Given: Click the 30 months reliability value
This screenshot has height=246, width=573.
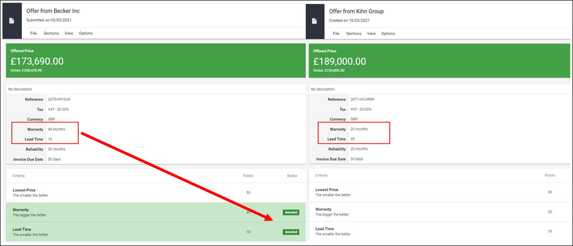Looking at the screenshot, I should click(x=57, y=149).
